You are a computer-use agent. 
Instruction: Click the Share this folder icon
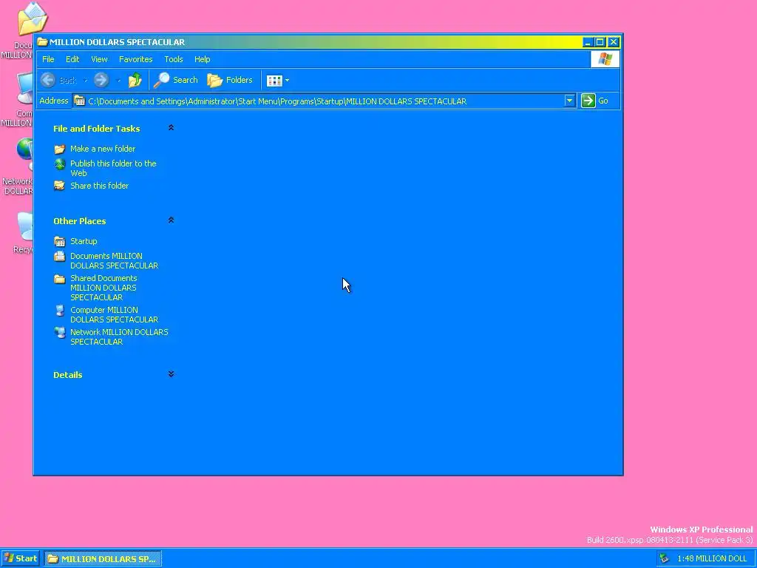pyautogui.click(x=59, y=186)
